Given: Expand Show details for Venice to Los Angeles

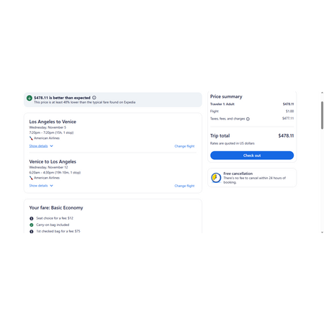Looking at the screenshot, I should click(38, 186).
